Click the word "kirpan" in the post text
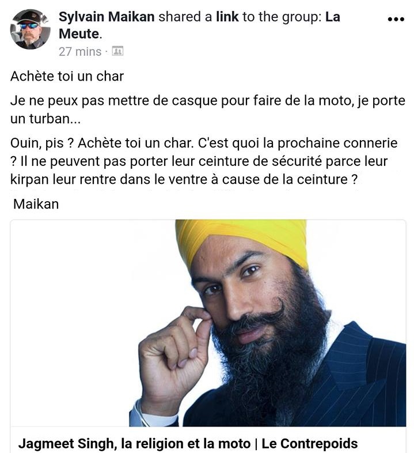Viewport: 414px width, 453px height. click(29, 179)
